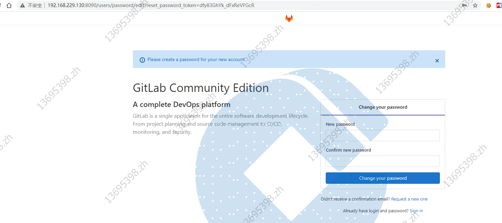This screenshot has height=223, width=502.
Task: Click the New password label
Action: pyautogui.click(x=340, y=124)
